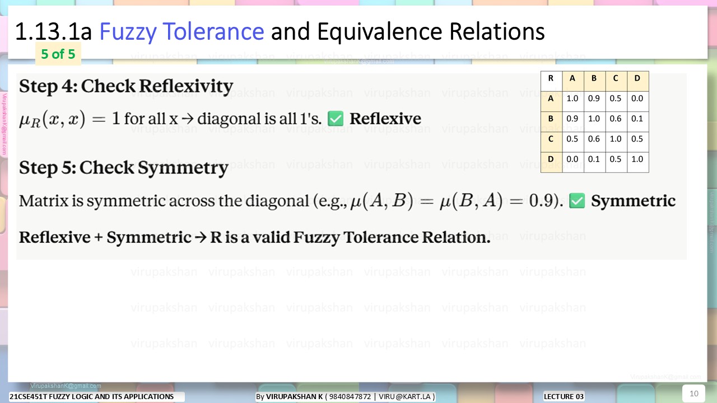Click the 0.0 cell in row A
The width and height of the screenshot is (717, 403).
tap(637, 101)
